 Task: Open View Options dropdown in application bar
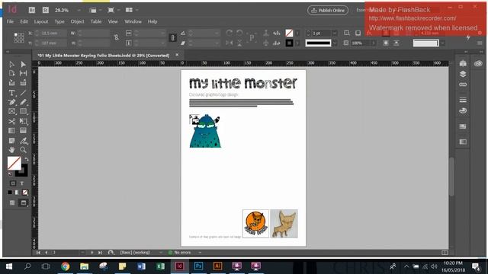coord(95,10)
